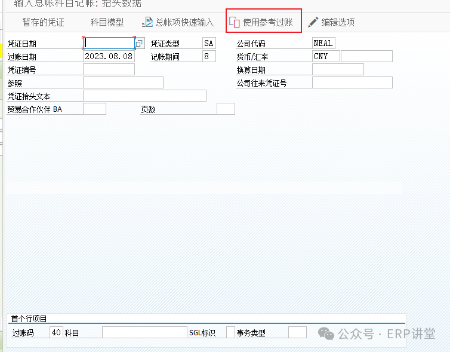Click the 凭证类型 field showing SA
Image resolution: width=450 pixels, height=352 pixels.
pos(209,43)
